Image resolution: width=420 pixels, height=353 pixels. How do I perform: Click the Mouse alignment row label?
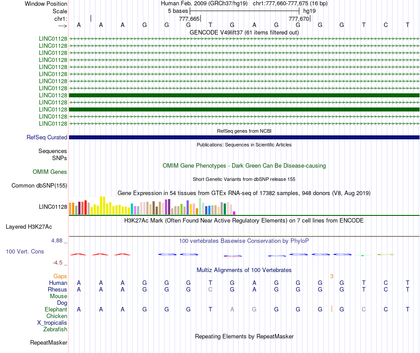(58, 296)
